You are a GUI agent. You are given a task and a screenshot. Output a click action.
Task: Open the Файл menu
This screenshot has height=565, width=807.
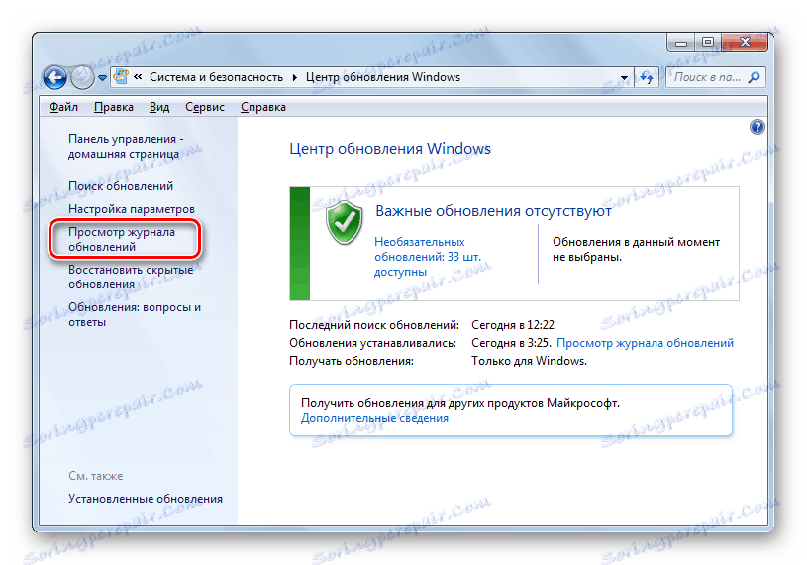pos(63,107)
